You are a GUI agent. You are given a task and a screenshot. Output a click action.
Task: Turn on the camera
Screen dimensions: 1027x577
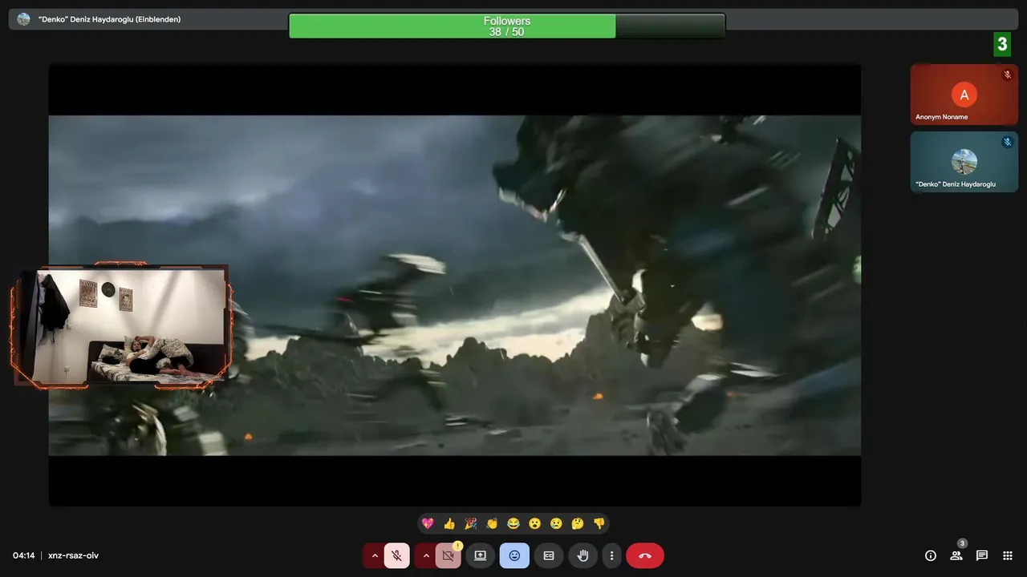click(448, 555)
